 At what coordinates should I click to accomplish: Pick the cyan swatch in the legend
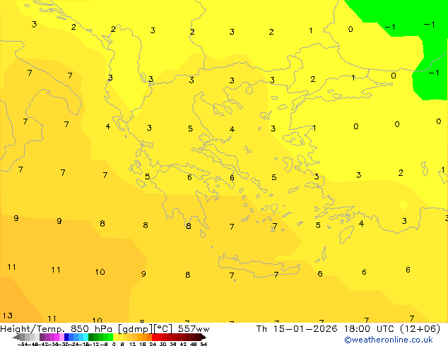pos(86,337)
